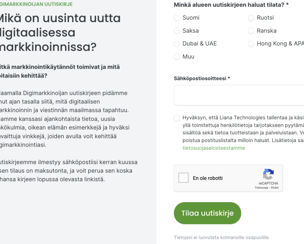Click the Tietojasi ei luovuteta note
The width and height of the screenshot is (304, 244).
222,237
